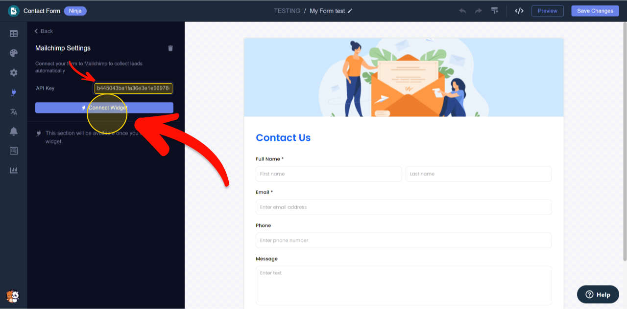Edit the form name pencil icon

[x=350, y=11]
